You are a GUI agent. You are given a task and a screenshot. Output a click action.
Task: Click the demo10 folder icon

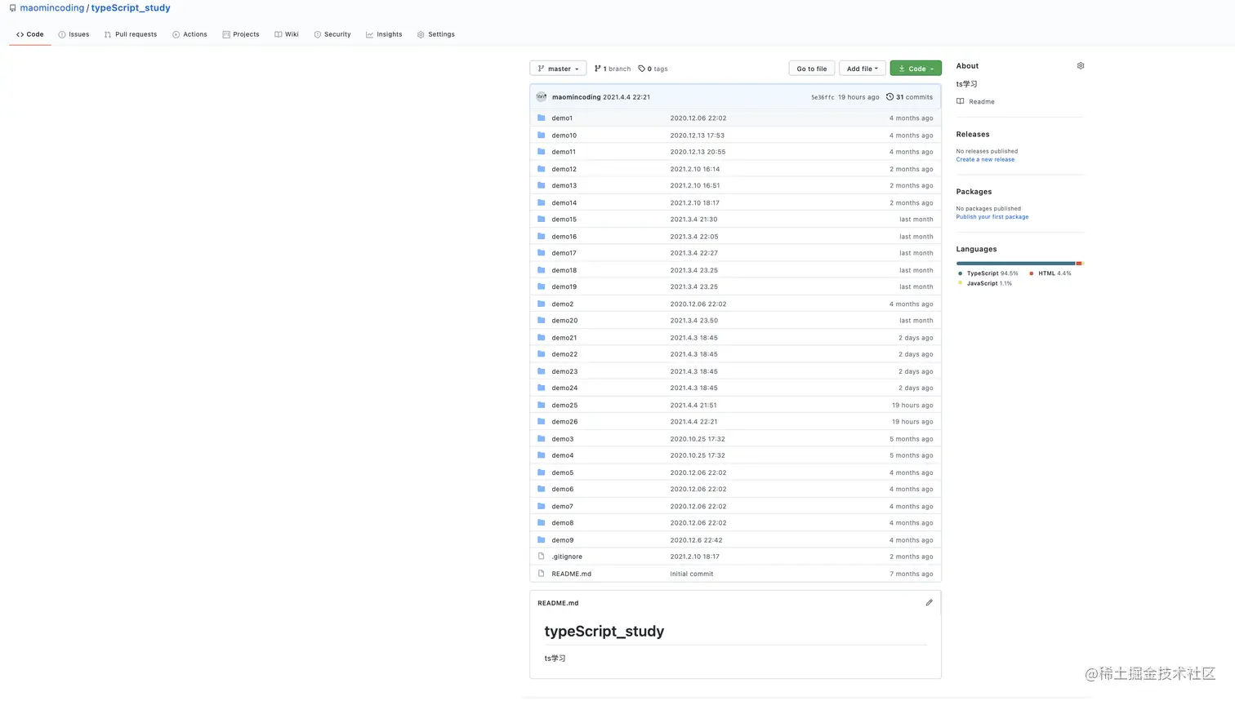541,135
